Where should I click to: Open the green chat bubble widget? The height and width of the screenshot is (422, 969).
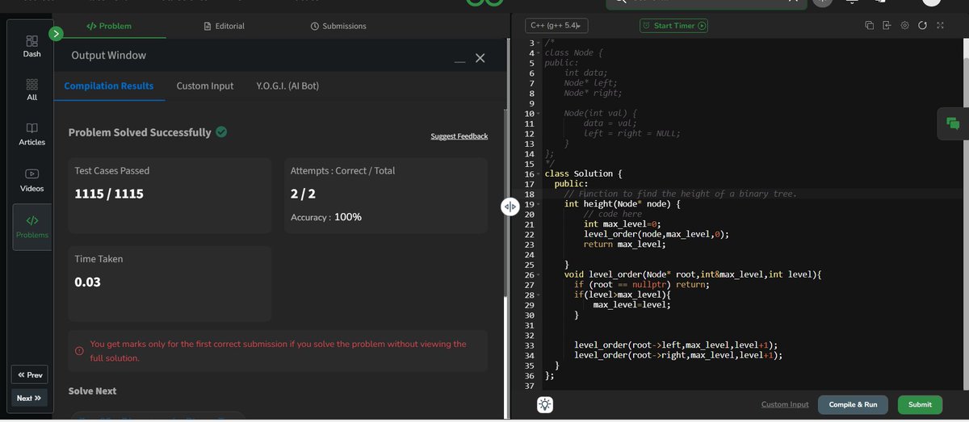pyautogui.click(x=953, y=123)
